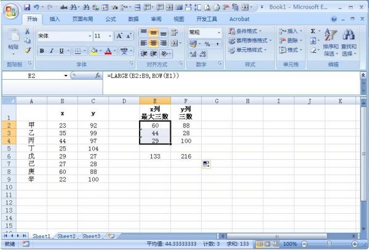Merge and center selected cells
The width and height of the screenshot is (369, 250).
click(175, 43)
